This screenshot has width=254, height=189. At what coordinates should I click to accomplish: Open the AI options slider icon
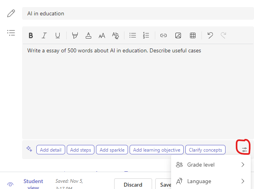[x=245, y=150]
